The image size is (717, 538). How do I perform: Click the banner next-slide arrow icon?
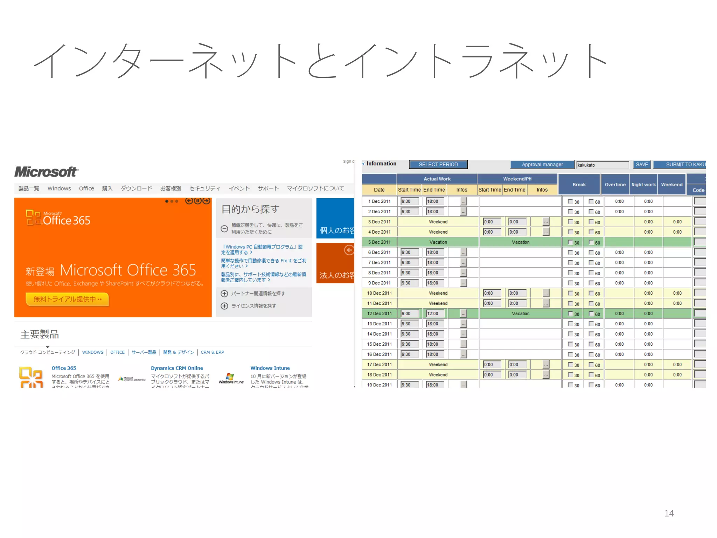[x=207, y=201]
